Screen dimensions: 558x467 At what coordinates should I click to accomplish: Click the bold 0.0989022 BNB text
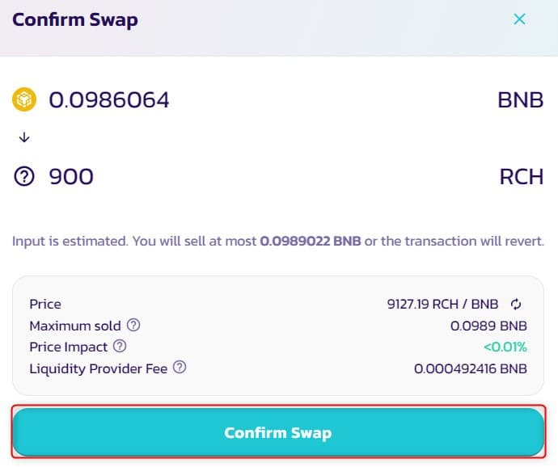point(311,241)
